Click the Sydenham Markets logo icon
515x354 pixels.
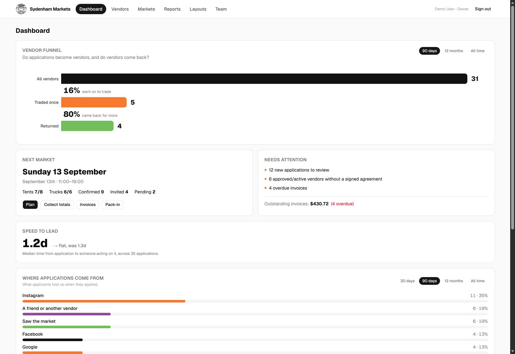pyautogui.click(x=21, y=9)
